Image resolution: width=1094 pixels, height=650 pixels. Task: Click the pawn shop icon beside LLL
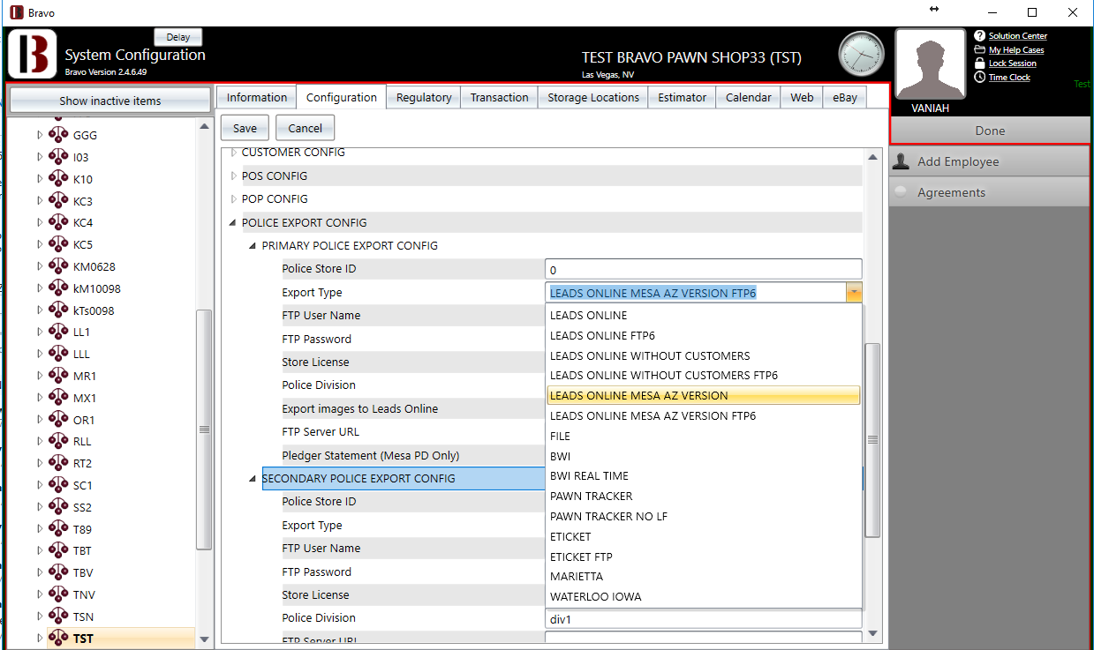58,354
